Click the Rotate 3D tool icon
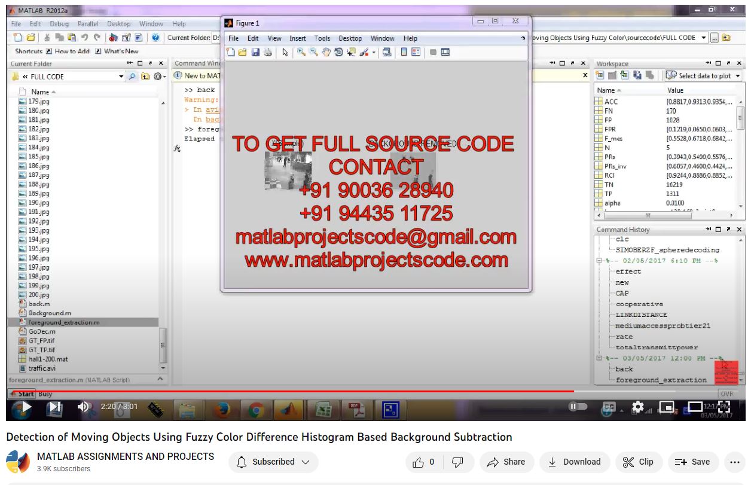 click(x=338, y=53)
